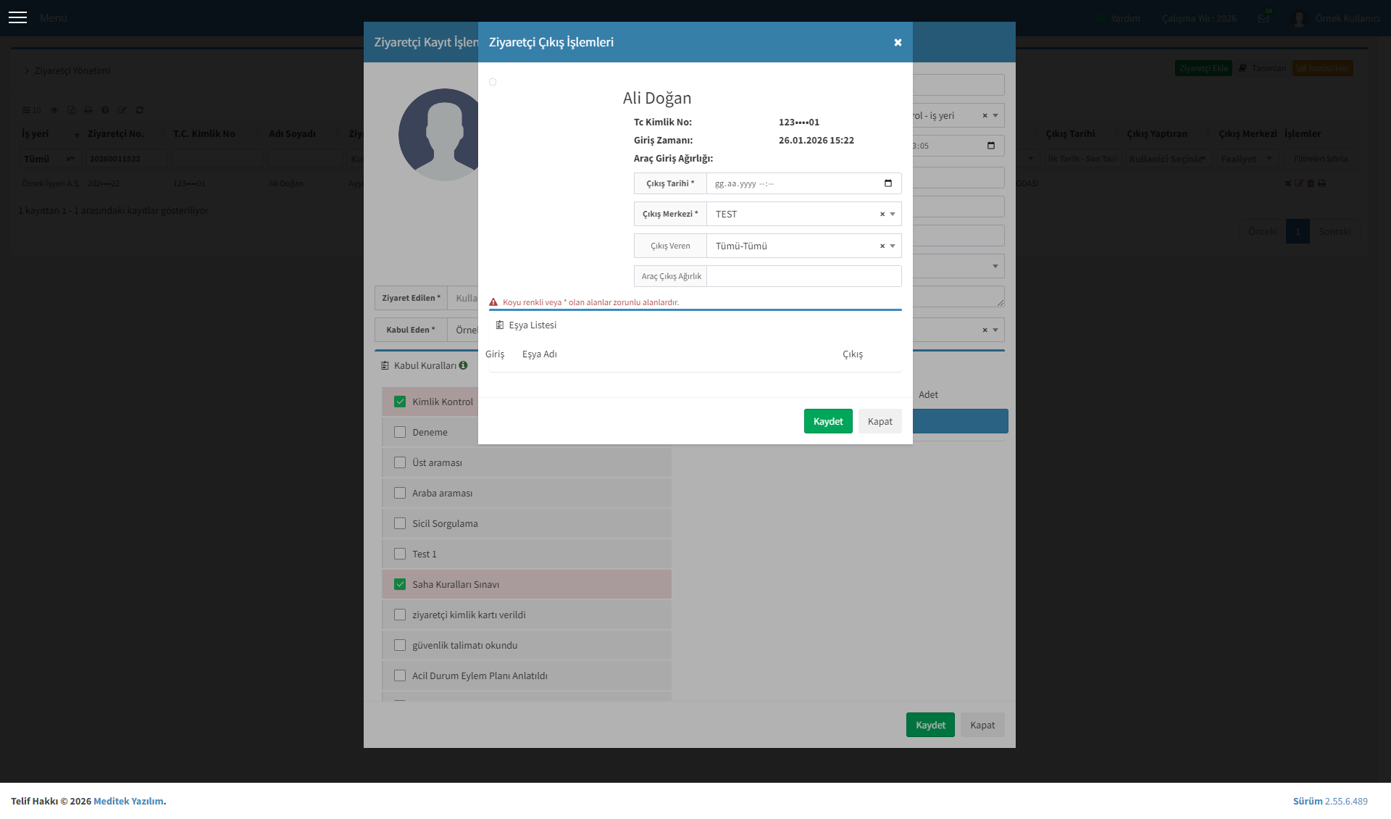Check the Araba araması checkbox
The height and width of the screenshot is (819, 1391).
400,493
